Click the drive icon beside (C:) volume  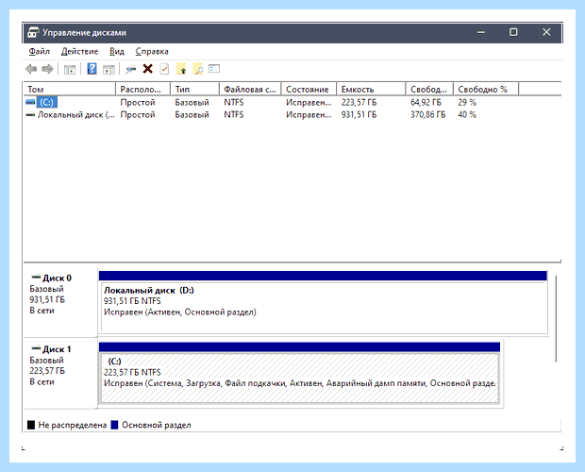[30, 102]
